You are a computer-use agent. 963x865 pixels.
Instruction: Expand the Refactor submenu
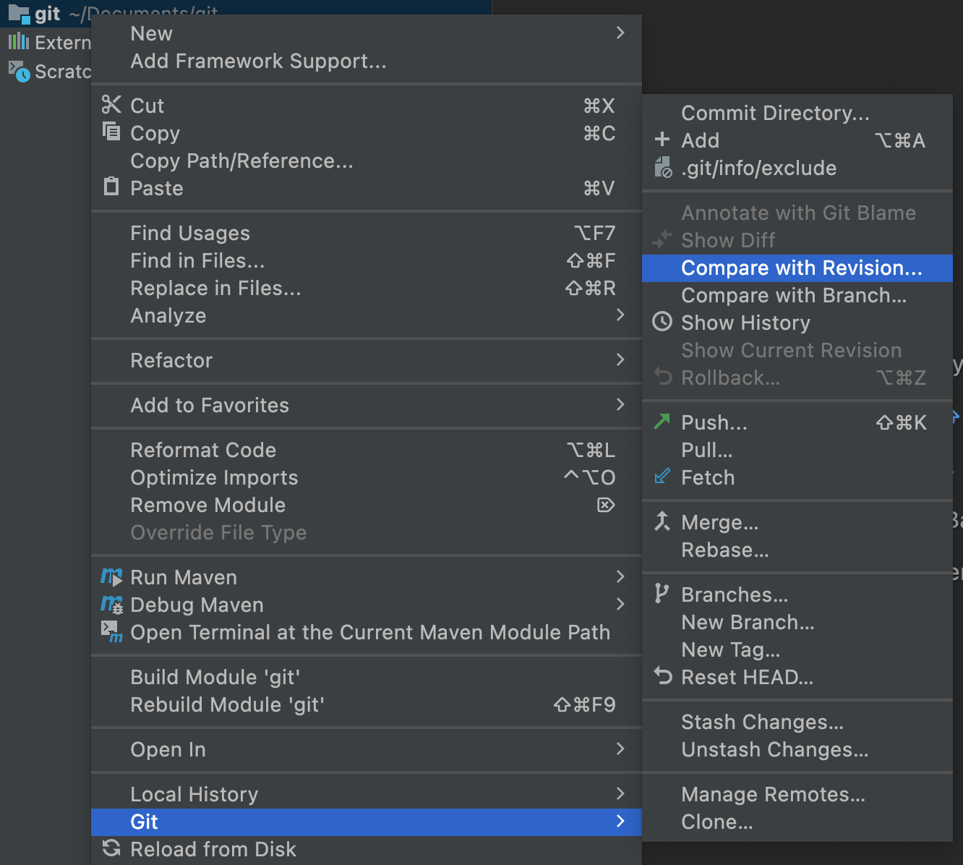(620, 360)
